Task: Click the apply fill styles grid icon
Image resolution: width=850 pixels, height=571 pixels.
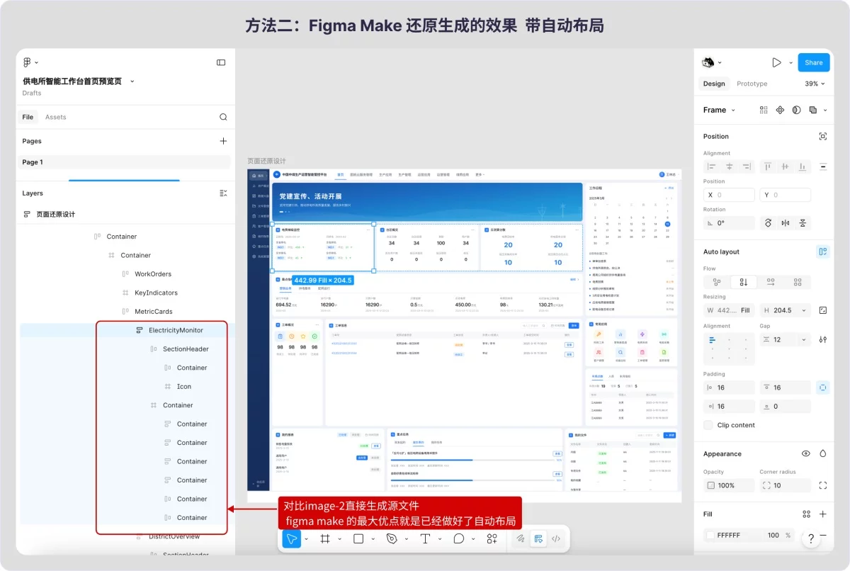Action: pos(806,514)
